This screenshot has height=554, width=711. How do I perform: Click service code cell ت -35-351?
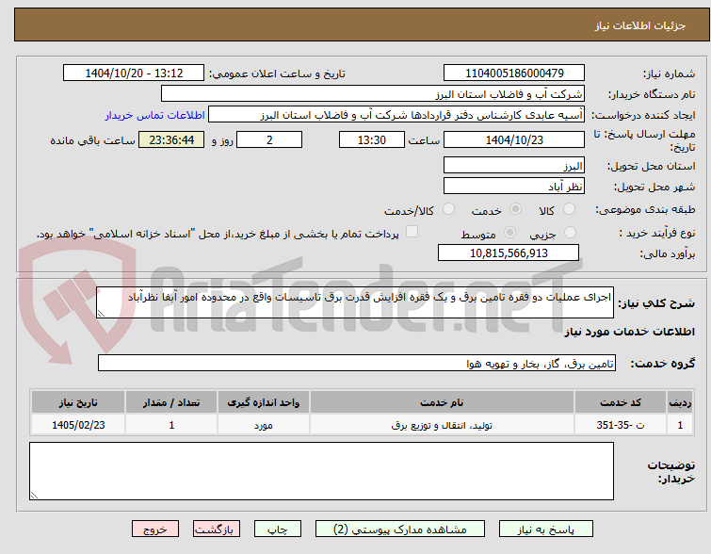pyautogui.click(x=621, y=425)
